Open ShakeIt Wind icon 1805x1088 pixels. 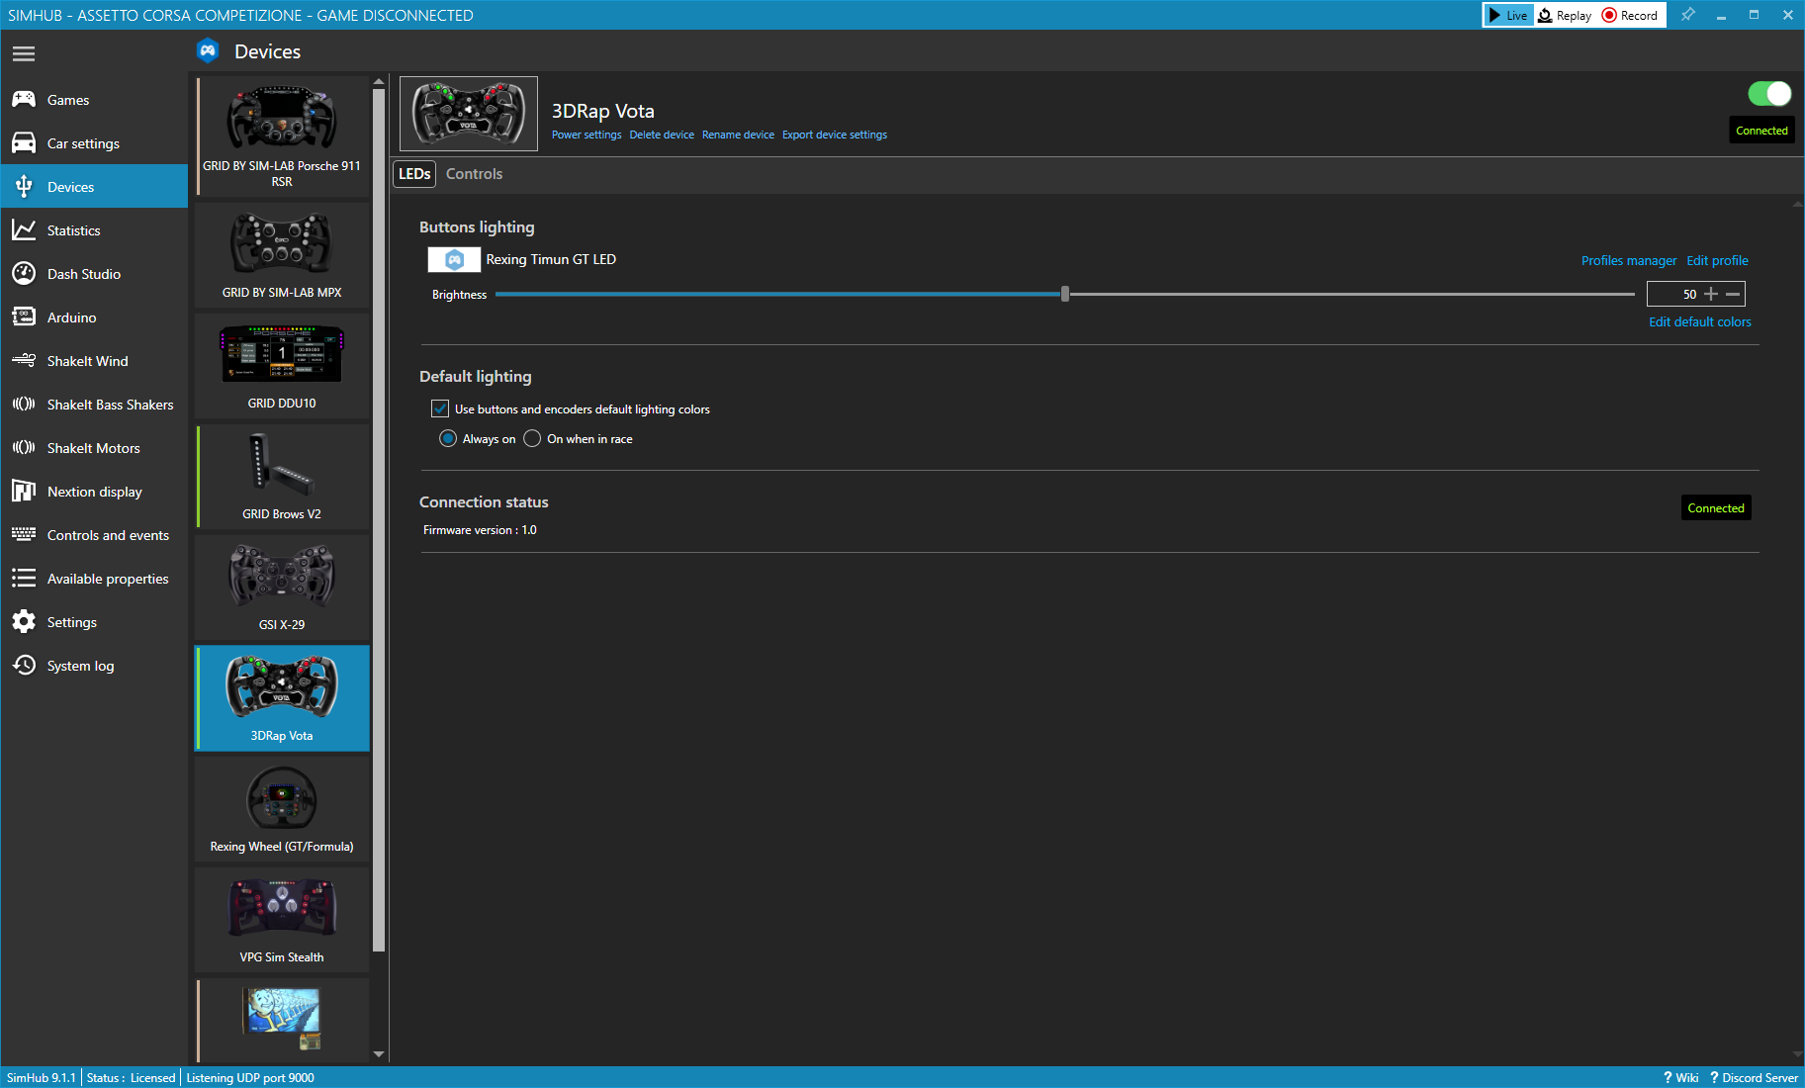pyautogui.click(x=24, y=361)
